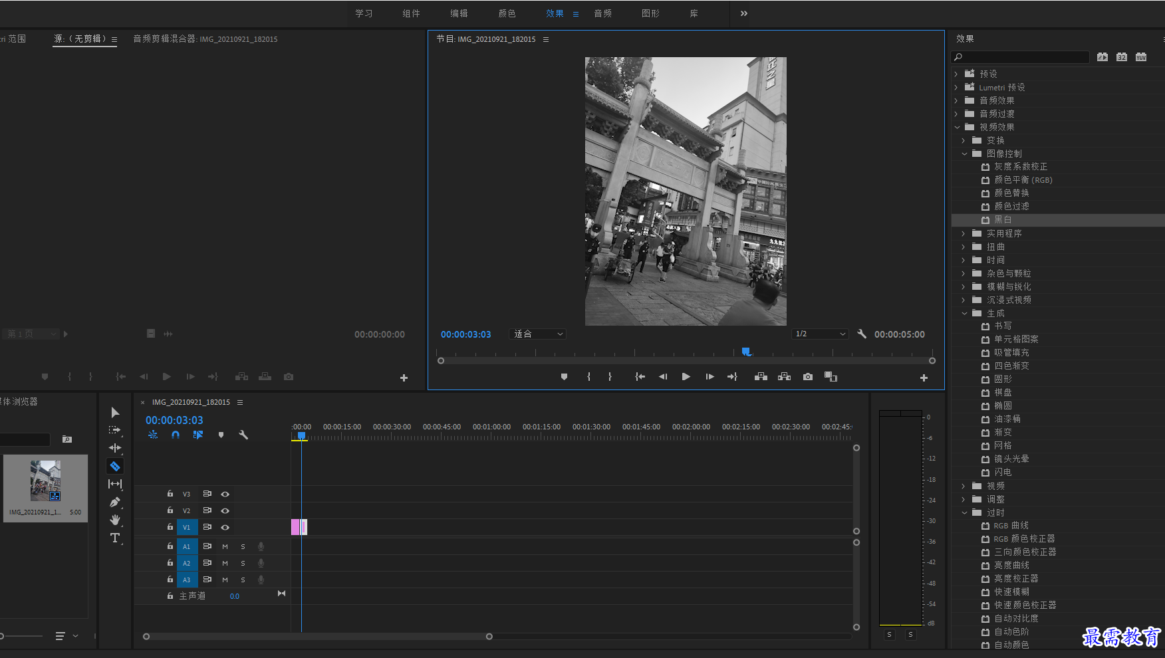
Task: Solo audio track A2
Action: coord(243,563)
